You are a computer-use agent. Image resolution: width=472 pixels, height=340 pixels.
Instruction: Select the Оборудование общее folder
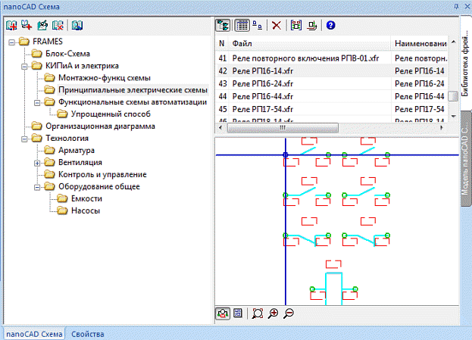coord(99,186)
